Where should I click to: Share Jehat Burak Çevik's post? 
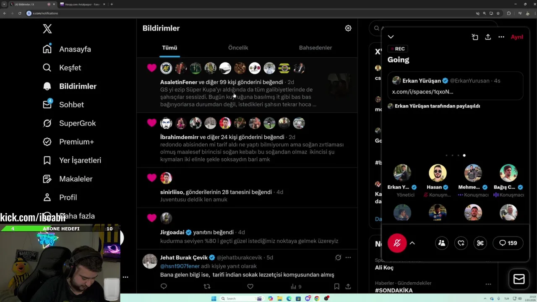tap(348, 286)
